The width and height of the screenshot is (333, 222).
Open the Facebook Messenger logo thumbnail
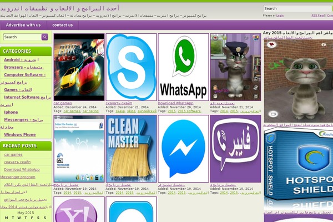pyautogui.click(x=183, y=149)
